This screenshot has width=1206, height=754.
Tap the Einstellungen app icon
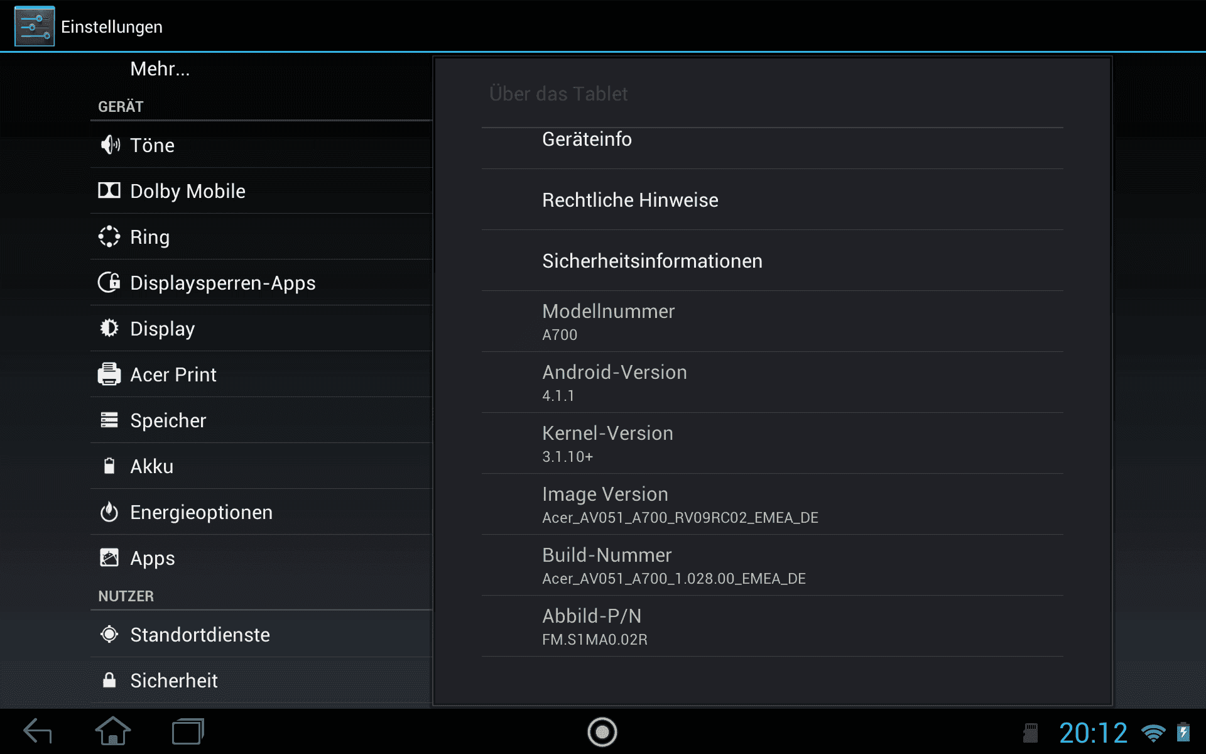(35, 26)
